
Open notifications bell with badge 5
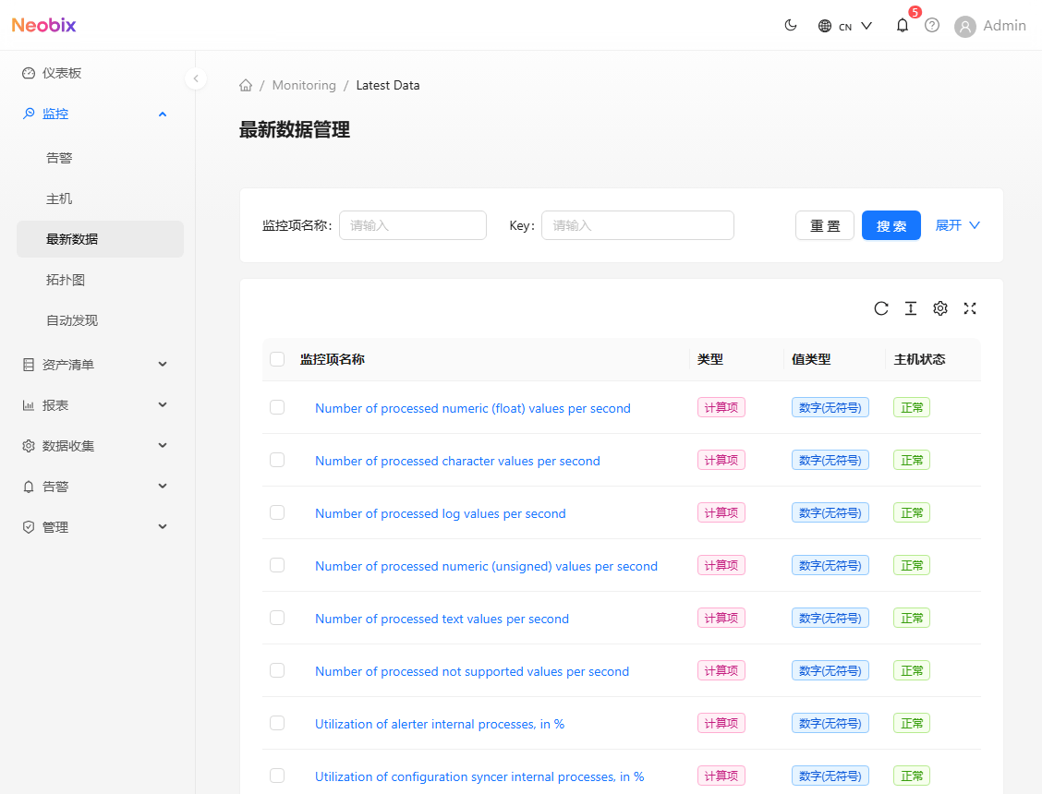pyautogui.click(x=903, y=26)
